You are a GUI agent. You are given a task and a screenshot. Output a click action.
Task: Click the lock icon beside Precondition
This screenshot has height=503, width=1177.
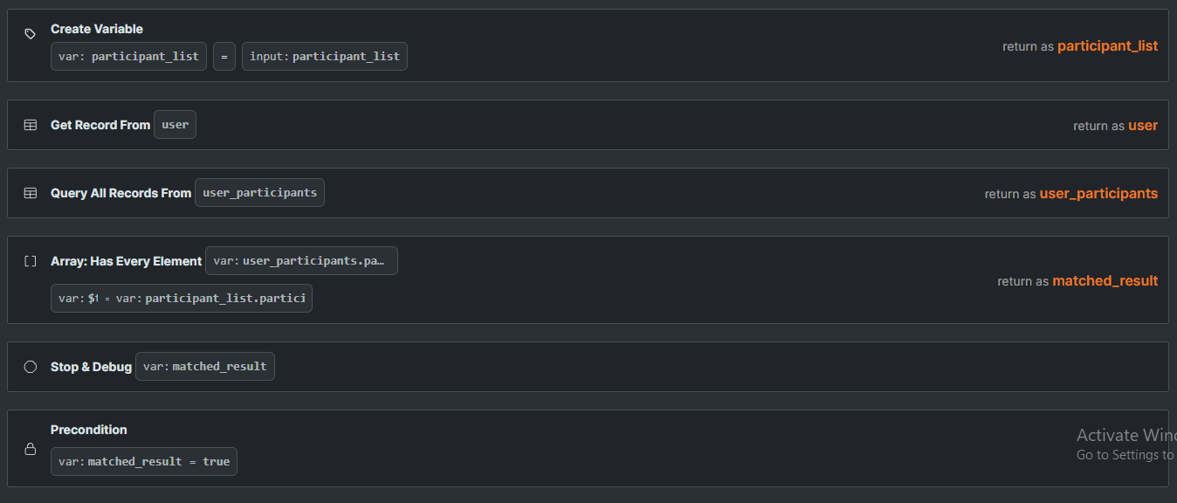31,449
